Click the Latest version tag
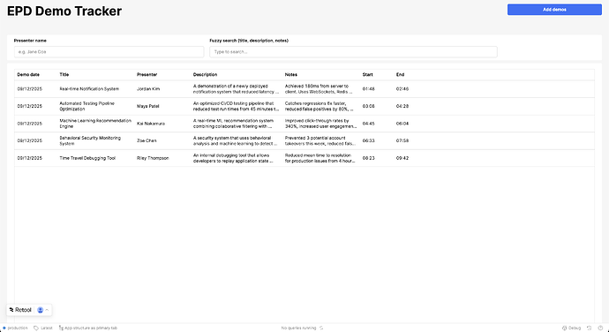 coord(43,328)
